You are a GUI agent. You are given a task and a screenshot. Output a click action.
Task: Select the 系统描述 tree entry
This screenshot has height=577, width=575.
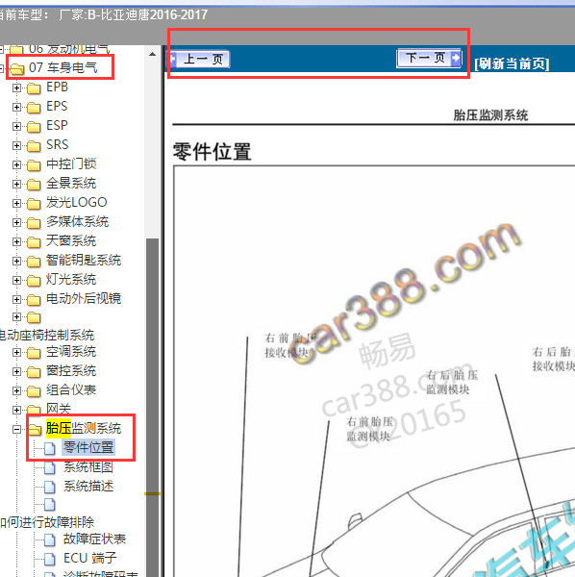[x=88, y=486]
